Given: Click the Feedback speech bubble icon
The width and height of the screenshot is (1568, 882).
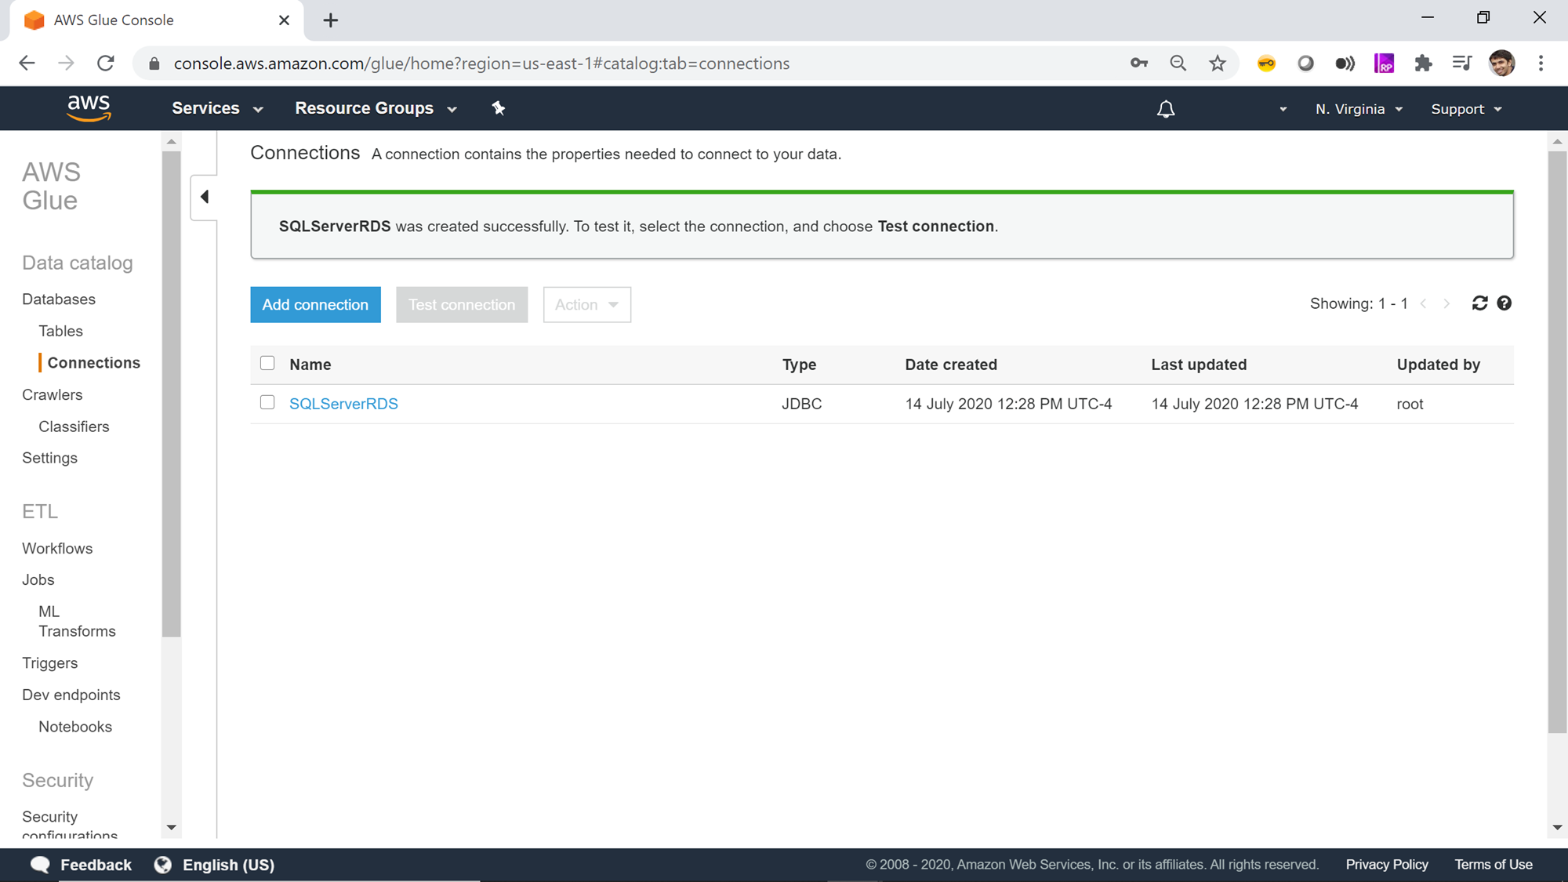Looking at the screenshot, I should pyautogui.click(x=40, y=864).
